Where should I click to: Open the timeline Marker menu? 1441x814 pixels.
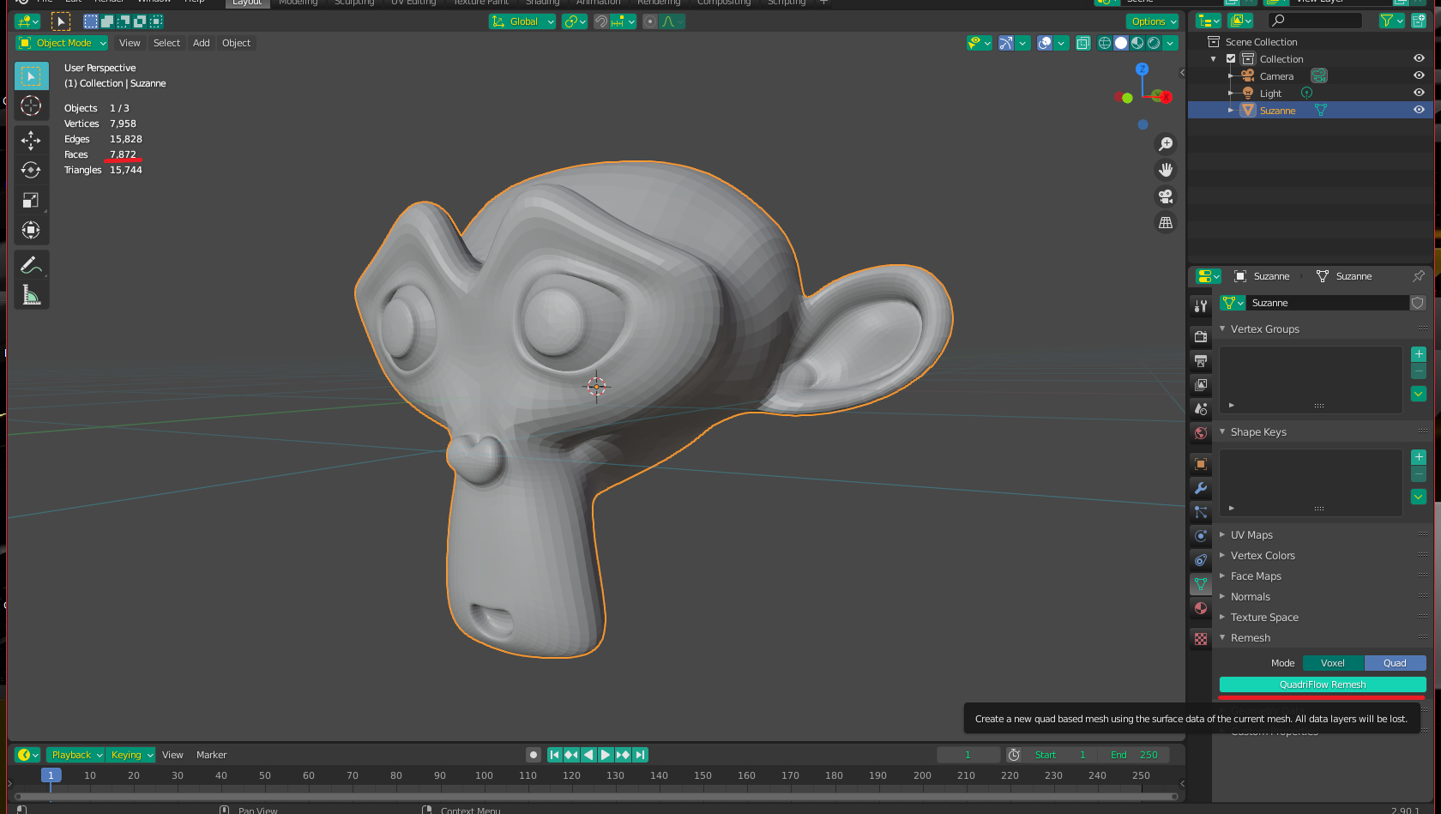(211, 755)
